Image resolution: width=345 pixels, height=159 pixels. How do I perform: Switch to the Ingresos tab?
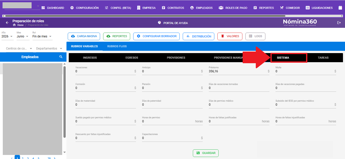(x=90, y=58)
